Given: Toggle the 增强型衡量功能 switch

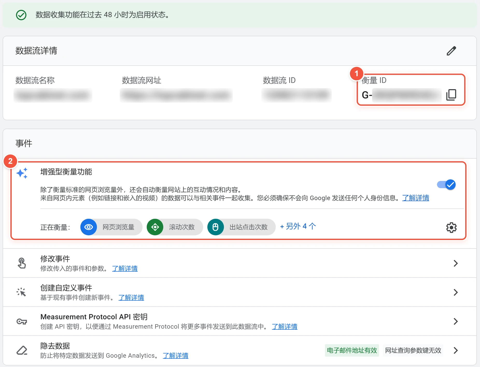Looking at the screenshot, I should tap(446, 185).
